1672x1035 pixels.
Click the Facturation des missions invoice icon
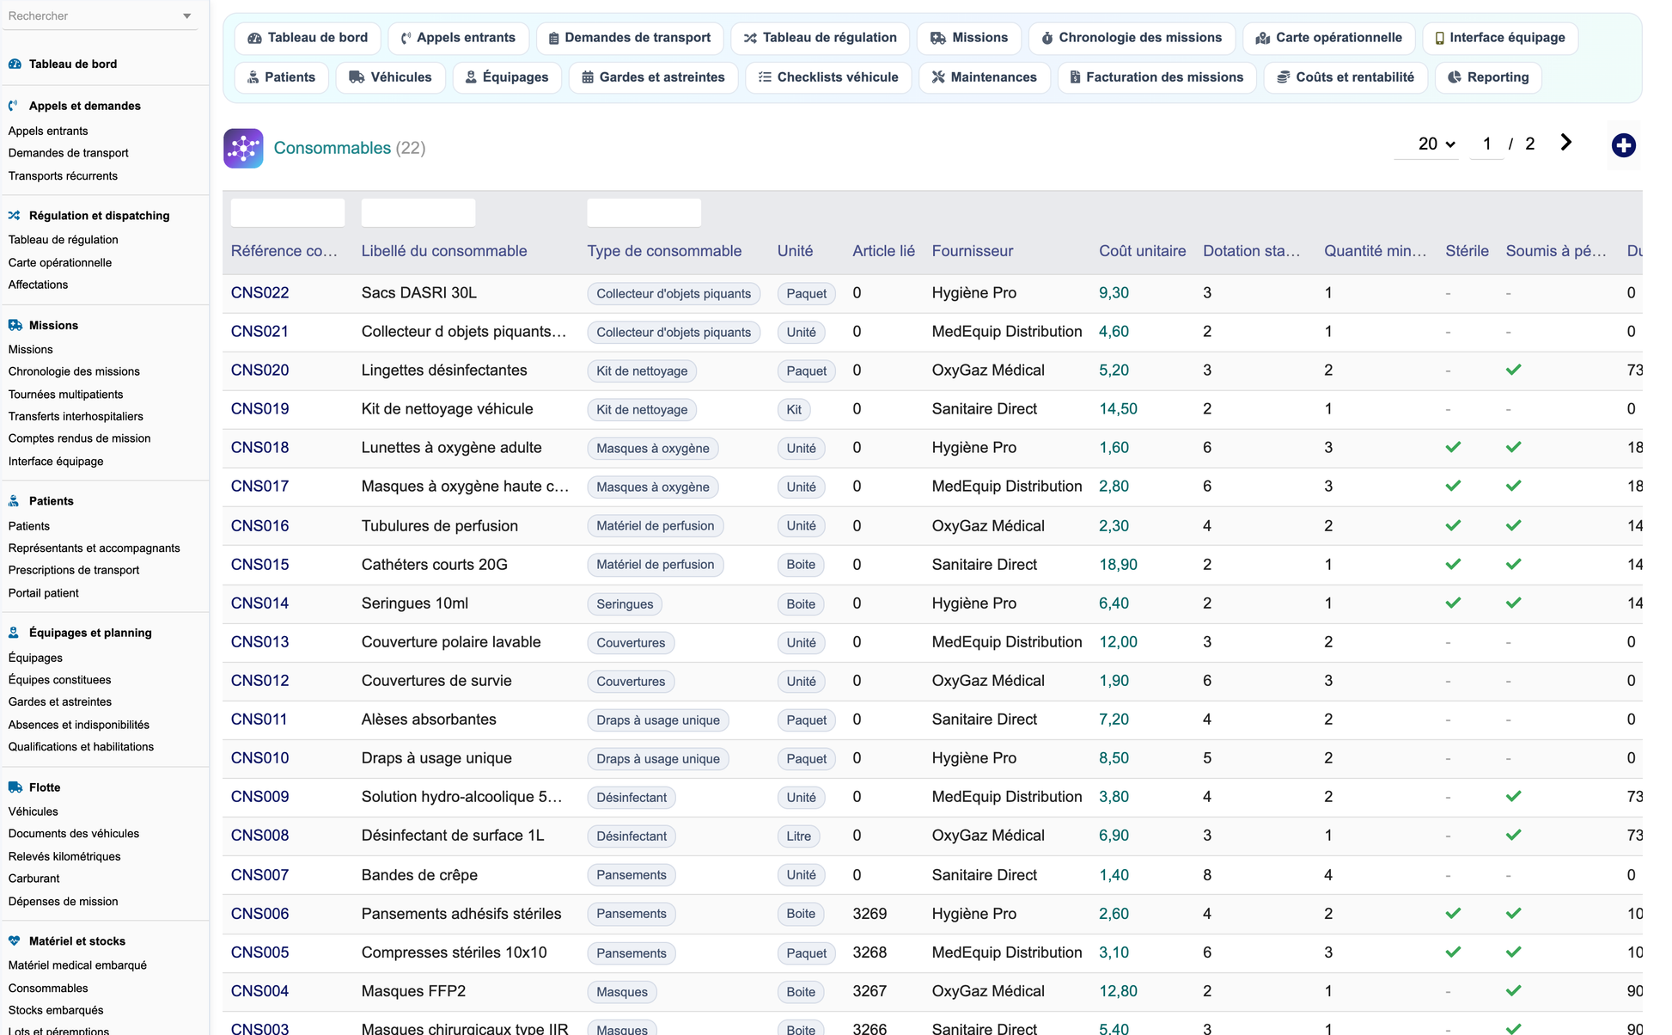[x=1075, y=77]
